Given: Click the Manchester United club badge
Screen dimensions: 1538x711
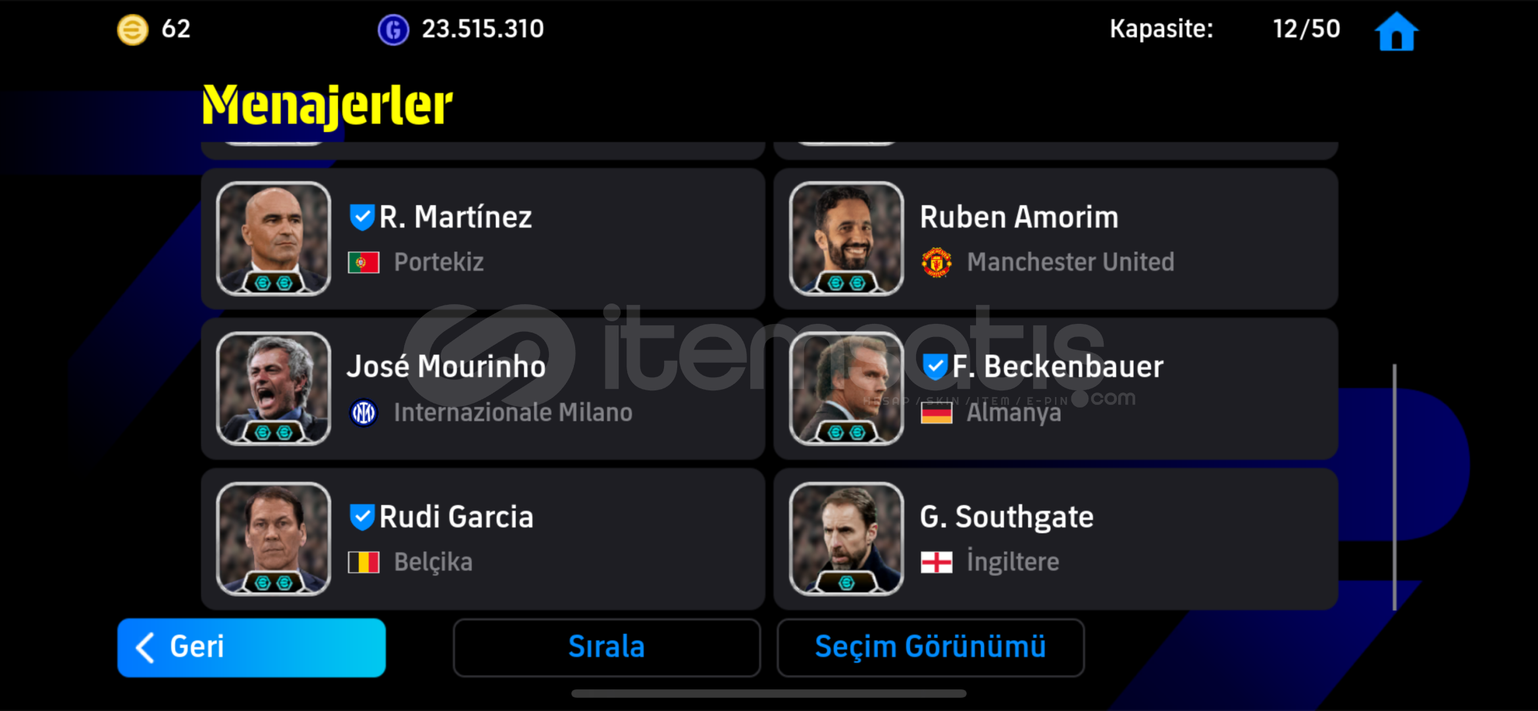Looking at the screenshot, I should [x=936, y=262].
